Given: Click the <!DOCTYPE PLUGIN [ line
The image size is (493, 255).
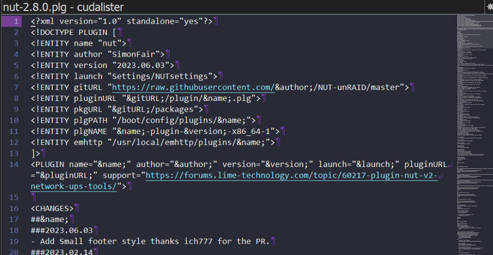Looking at the screenshot, I should 73,32.
